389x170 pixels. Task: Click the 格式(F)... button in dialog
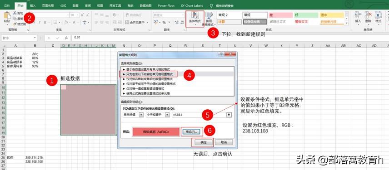point(192,132)
